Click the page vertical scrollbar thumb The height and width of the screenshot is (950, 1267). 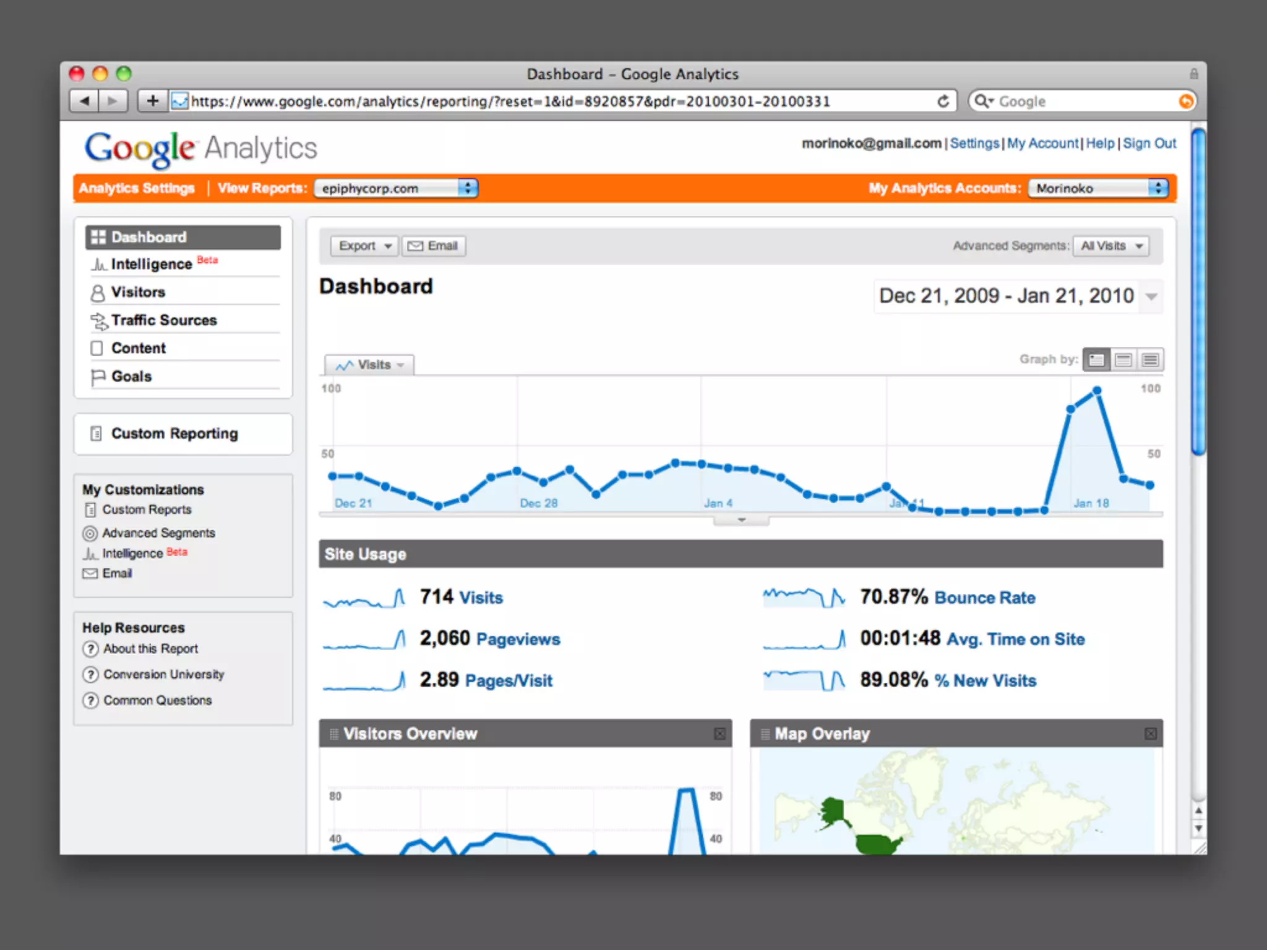[x=1198, y=291]
